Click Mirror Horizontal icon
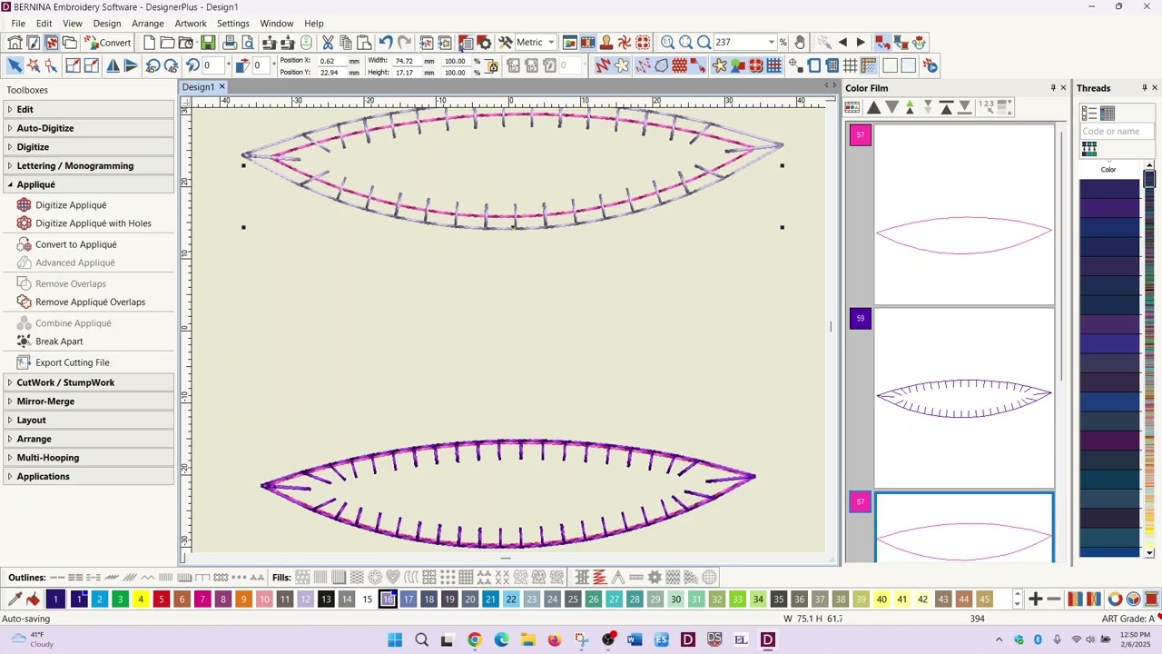The height and width of the screenshot is (654, 1162). 113,65
